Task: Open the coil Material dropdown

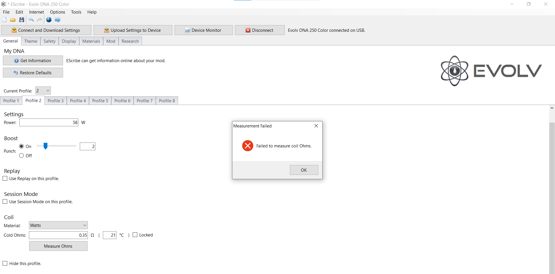Action: [58, 225]
